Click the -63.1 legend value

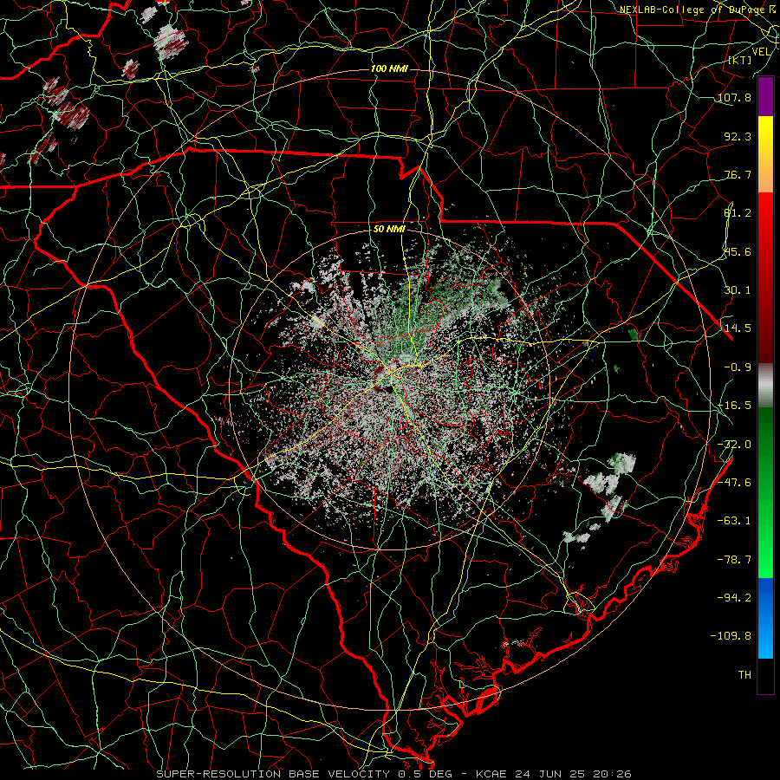(x=734, y=521)
